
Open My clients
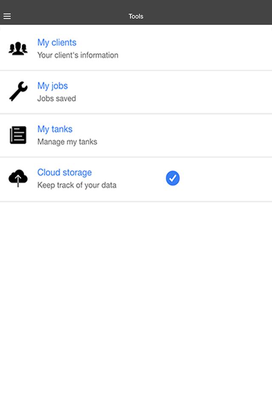click(x=57, y=42)
